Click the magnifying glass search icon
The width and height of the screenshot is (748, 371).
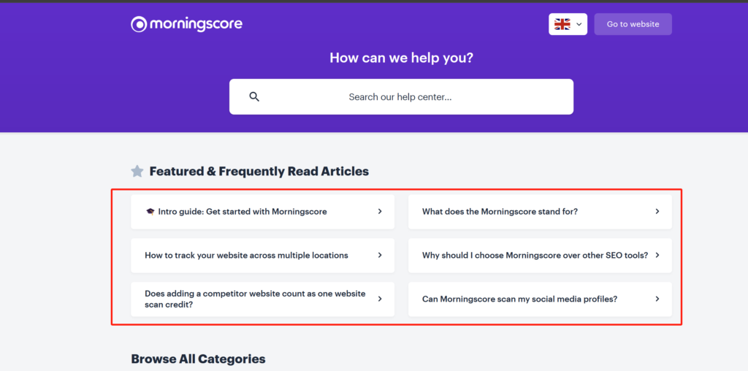pos(254,97)
